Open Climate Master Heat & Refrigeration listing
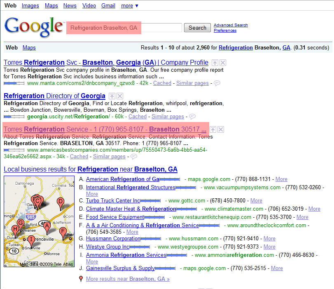Screen dimensions: 334x289 [x=131, y=209]
